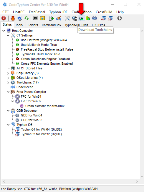Screen dimensions: 144x192
Task: Click the white oval icon at toolbar end
Action: pyautogui.click(x=119, y=18)
